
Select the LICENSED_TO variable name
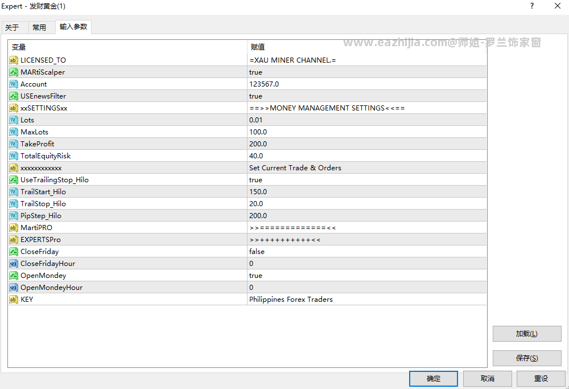(x=43, y=60)
